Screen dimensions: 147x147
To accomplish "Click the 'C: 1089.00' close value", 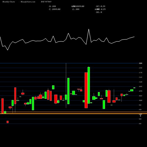I will click(55, 9).
